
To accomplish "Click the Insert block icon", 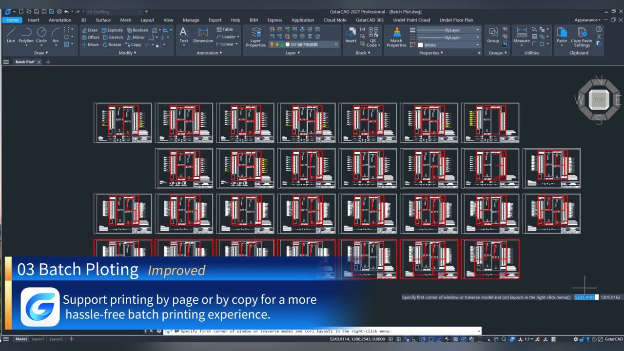I will 351,35.
